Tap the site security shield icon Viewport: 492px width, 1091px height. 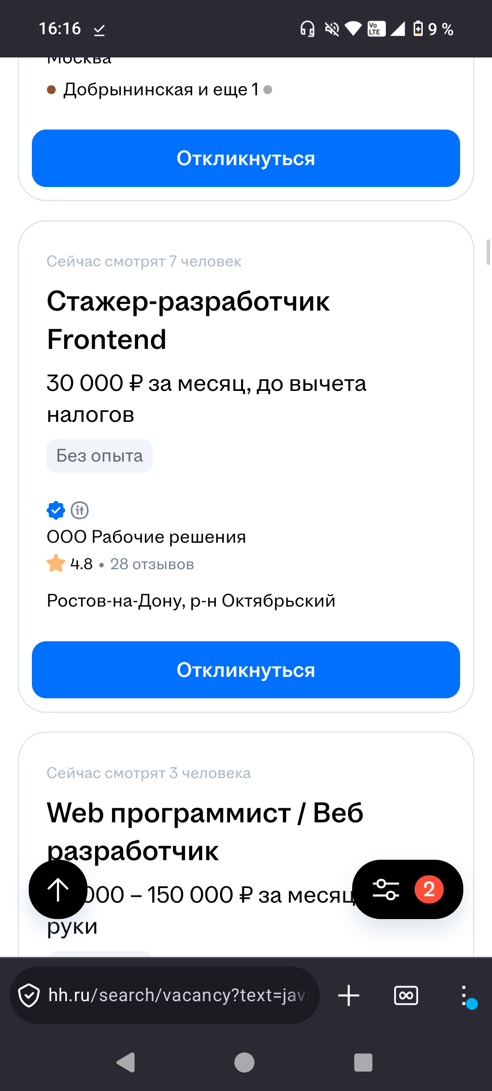click(x=29, y=995)
